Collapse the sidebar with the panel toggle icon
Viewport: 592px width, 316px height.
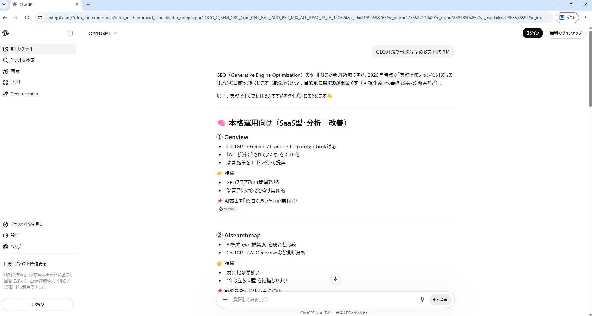point(70,33)
